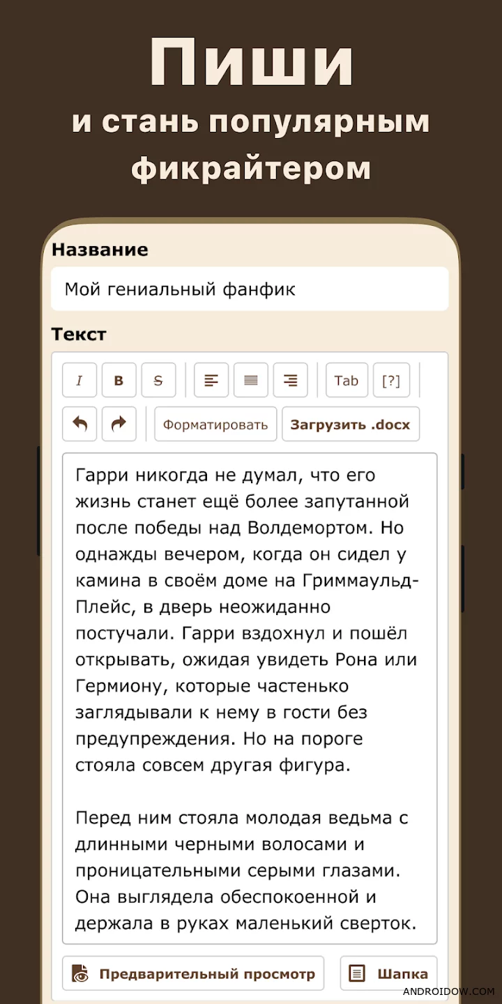Image resolution: width=502 pixels, height=1004 pixels.
Task: Upload a file via Загрузить .docx
Action: click(350, 425)
